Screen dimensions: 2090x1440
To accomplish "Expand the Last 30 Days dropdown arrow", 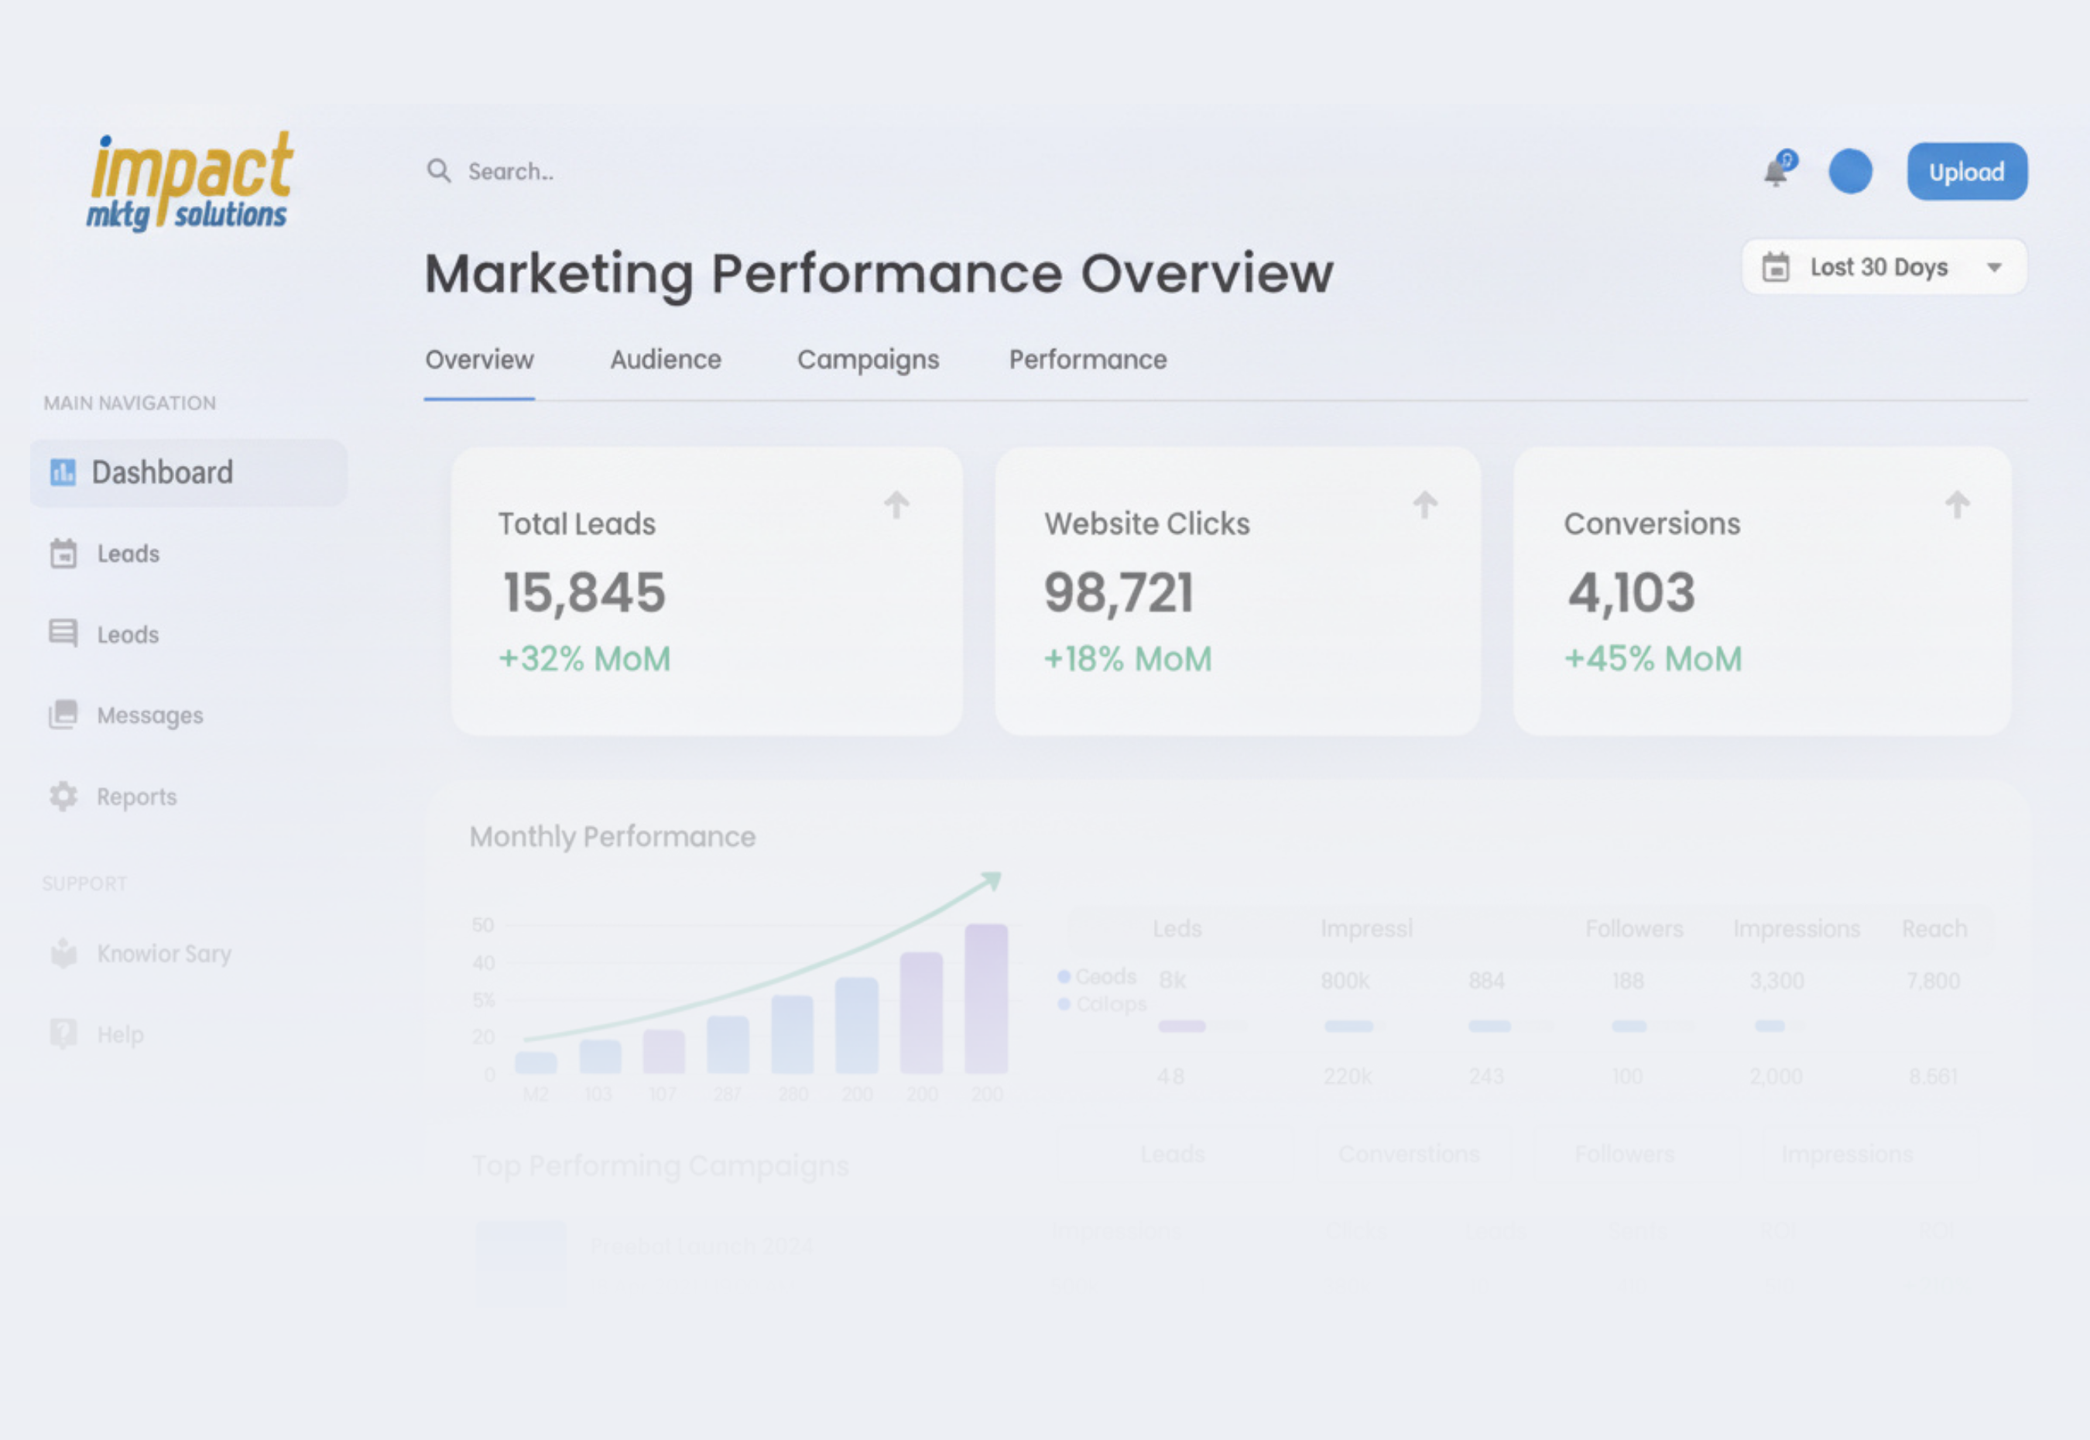I will click(1994, 268).
